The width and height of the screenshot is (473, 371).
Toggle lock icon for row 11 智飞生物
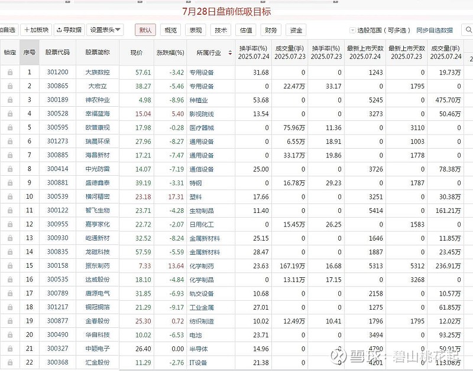click(x=10, y=211)
